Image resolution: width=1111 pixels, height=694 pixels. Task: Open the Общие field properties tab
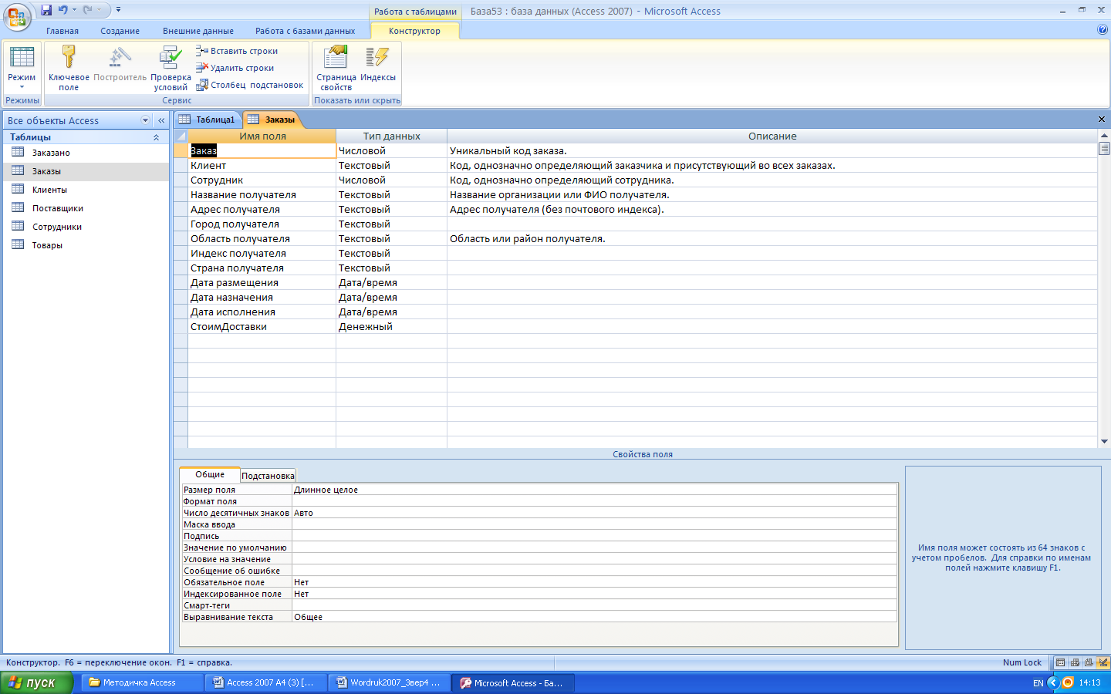[210, 475]
